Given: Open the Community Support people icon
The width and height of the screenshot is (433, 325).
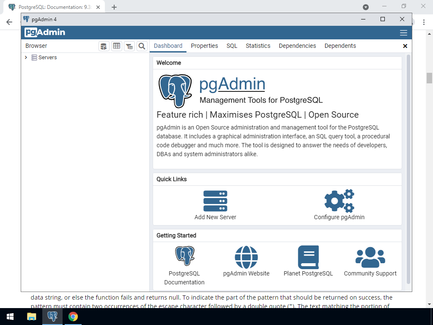Looking at the screenshot, I should coord(370,257).
